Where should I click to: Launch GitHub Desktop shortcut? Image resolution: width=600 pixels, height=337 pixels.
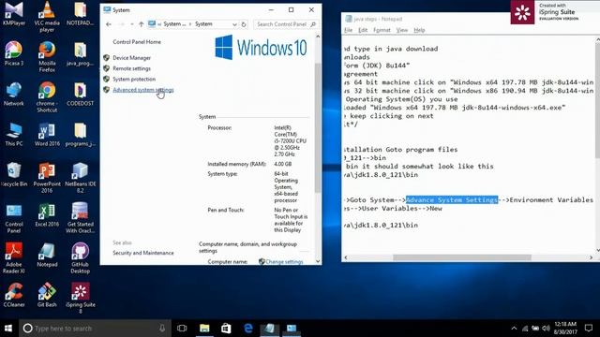tap(80, 258)
